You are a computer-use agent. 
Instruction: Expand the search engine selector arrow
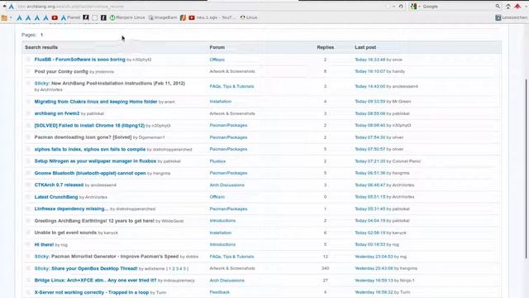pos(419,7)
